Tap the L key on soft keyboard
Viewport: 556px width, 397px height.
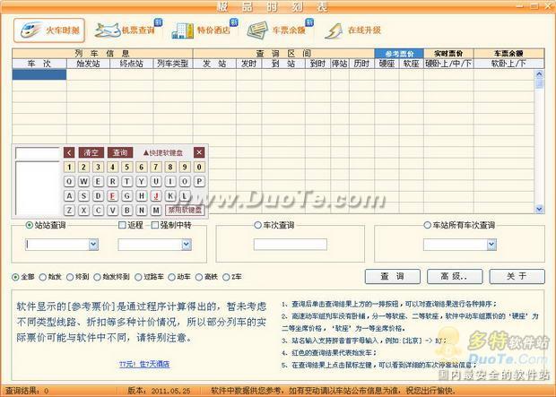point(185,195)
